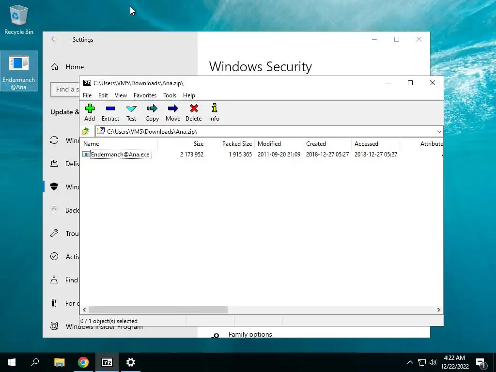This screenshot has height=372, width=496.
Task: Select Windows Security shield in Settings sidebar
Action: (x=54, y=186)
